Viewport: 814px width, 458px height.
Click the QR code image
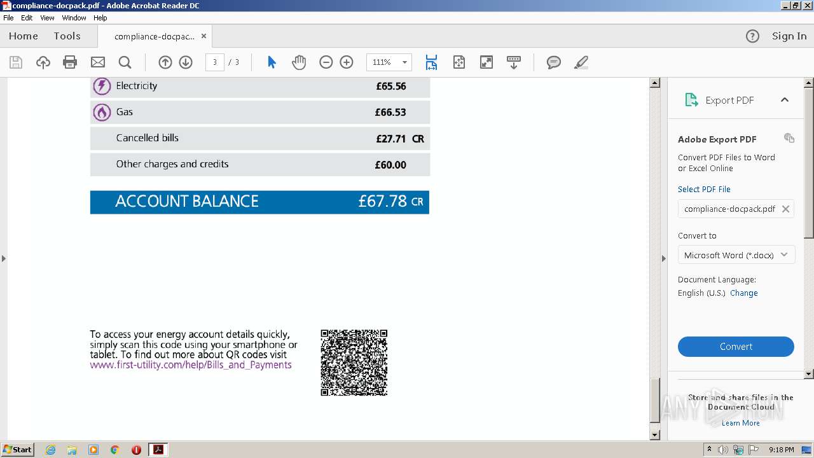click(354, 363)
